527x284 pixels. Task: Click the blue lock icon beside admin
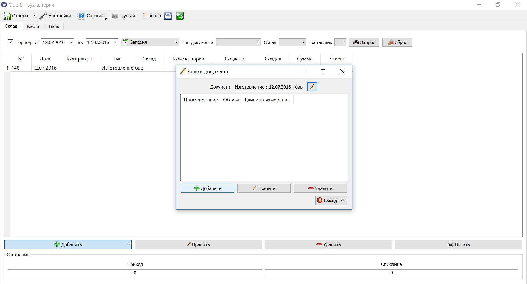[x=168, y=16]
